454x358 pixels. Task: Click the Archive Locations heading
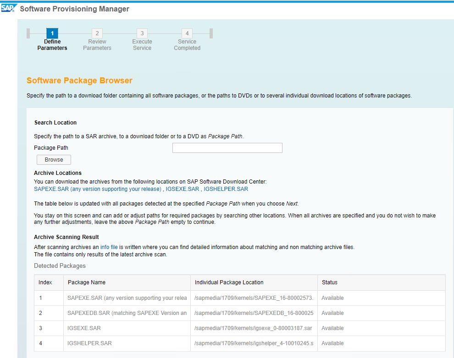(58, 173)
